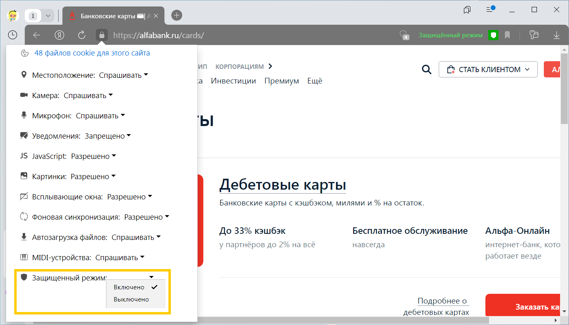This screenshot has height=325, width=569.
Task: Open Всплывающие окна permission dropdown
Action: pos(129,197)
